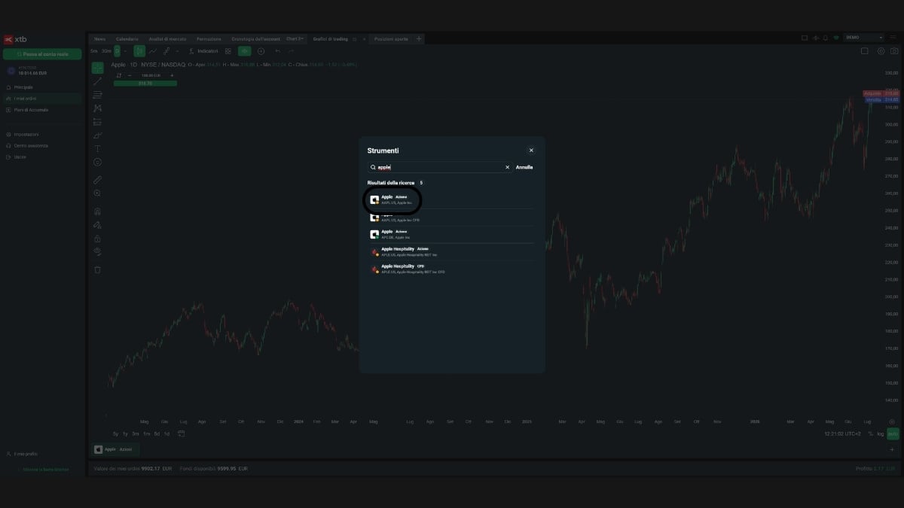Select the ruler measure tool
The width and height of the screenshot is (904, 508).
pos(97,180)
